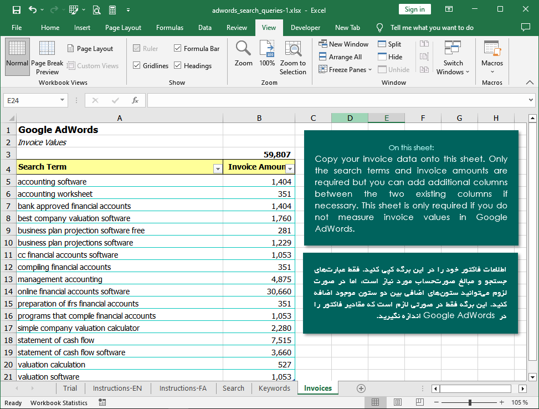This screenshot has width=539, height=409.
Task: Click the zoom out minus button
Action: (436, 402)
